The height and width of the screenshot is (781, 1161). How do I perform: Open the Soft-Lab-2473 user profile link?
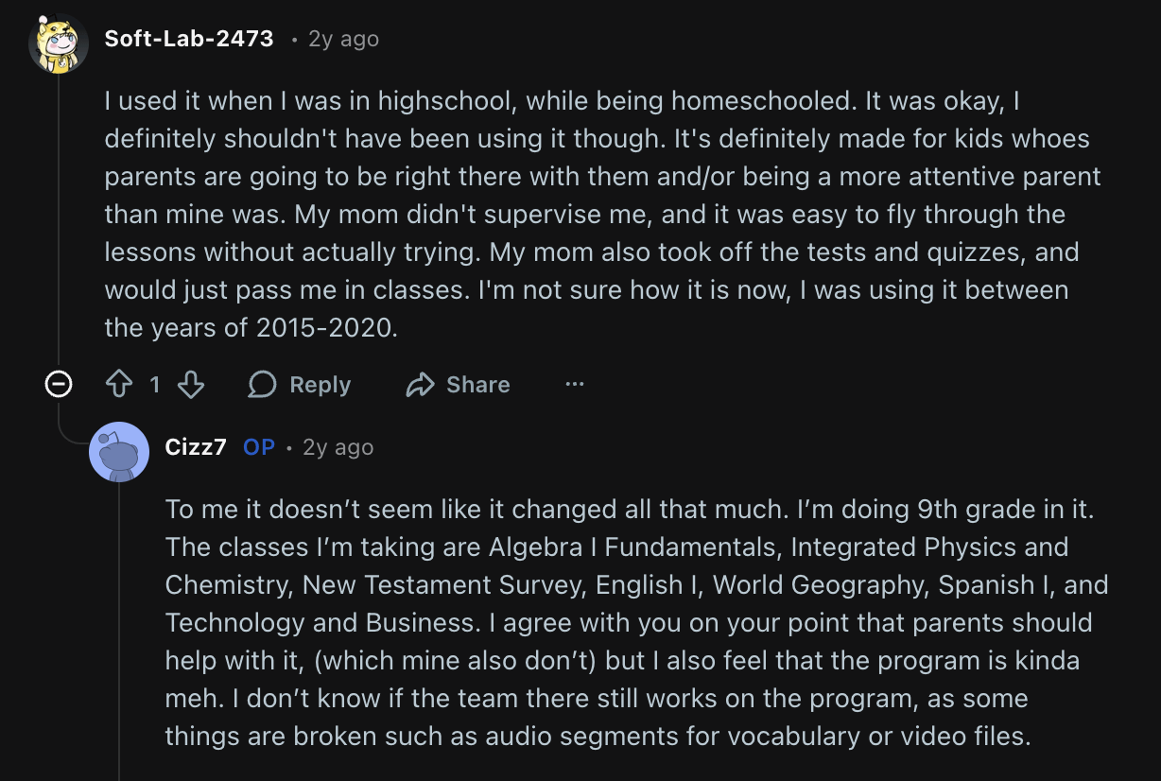189,39
